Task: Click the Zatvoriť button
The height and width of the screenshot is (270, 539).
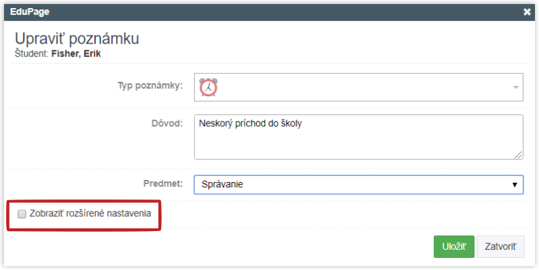Action: coord(501,246)
